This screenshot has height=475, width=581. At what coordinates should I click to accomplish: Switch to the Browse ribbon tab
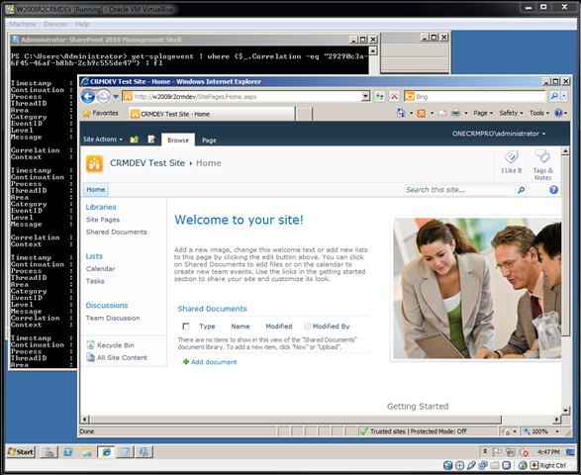coord(178,141)
